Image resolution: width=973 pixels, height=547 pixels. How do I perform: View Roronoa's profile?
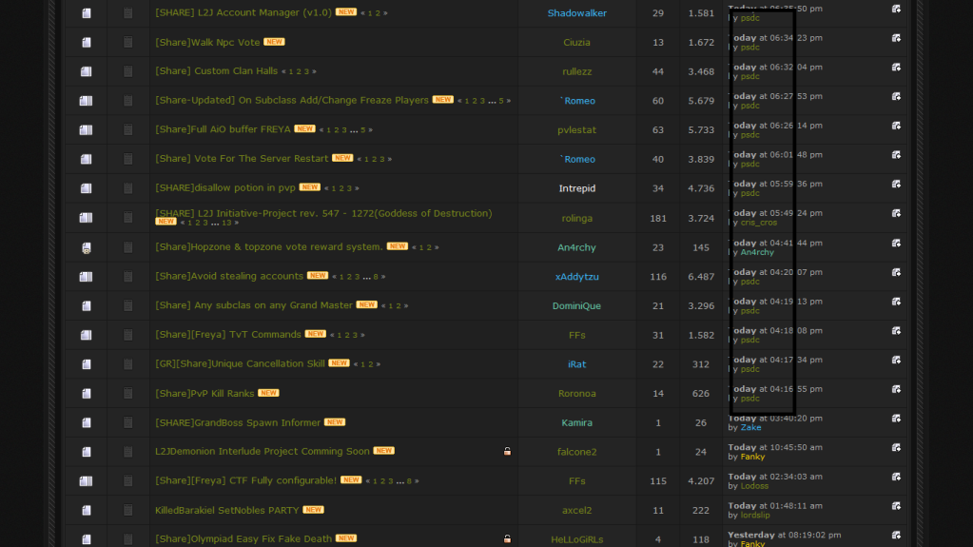(x=576, y=393)
